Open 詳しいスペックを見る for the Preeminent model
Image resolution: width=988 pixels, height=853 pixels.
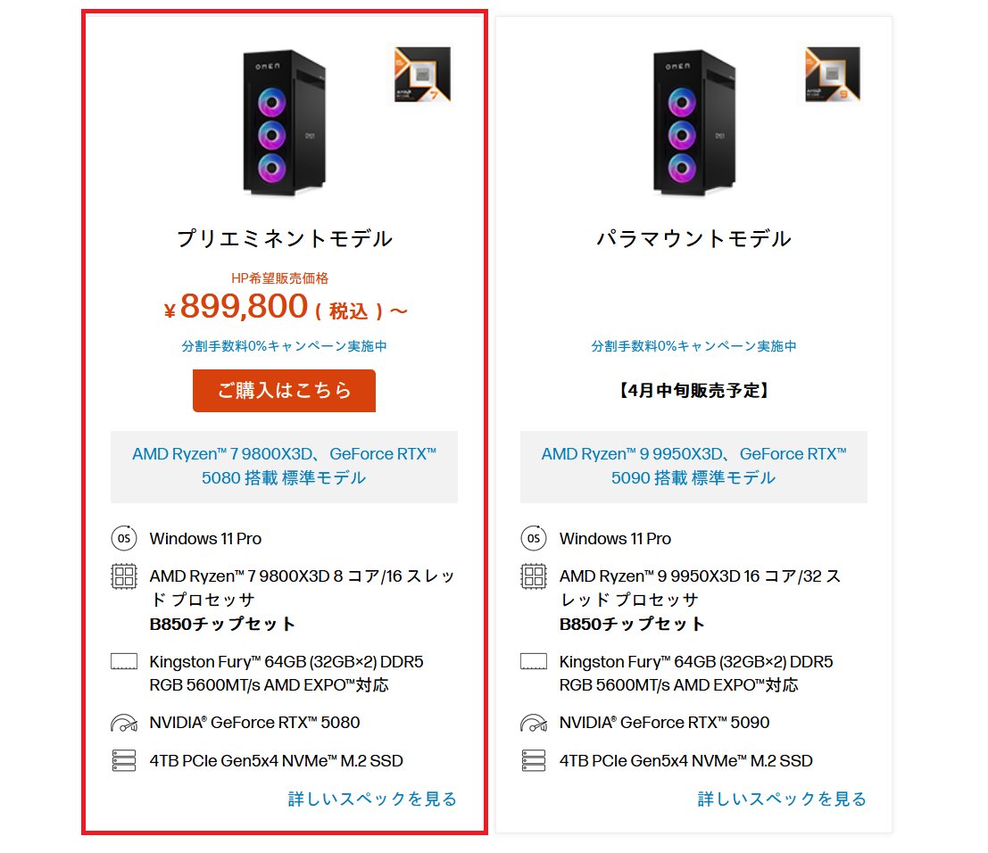click(x=372, y=799)
